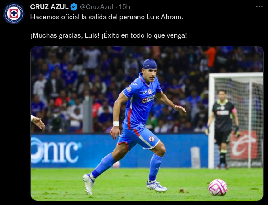Click the red sponsor board inside the goal
Image resolution: width=268 pixels, height=205 pixels.
tap(244, 145)
